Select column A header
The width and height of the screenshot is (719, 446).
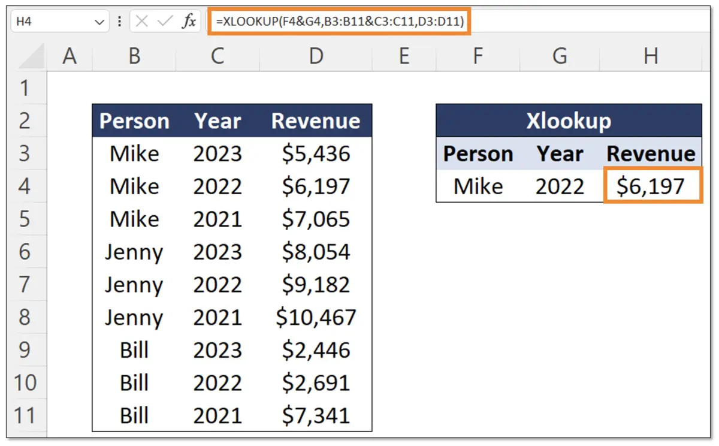pos(70,56)
